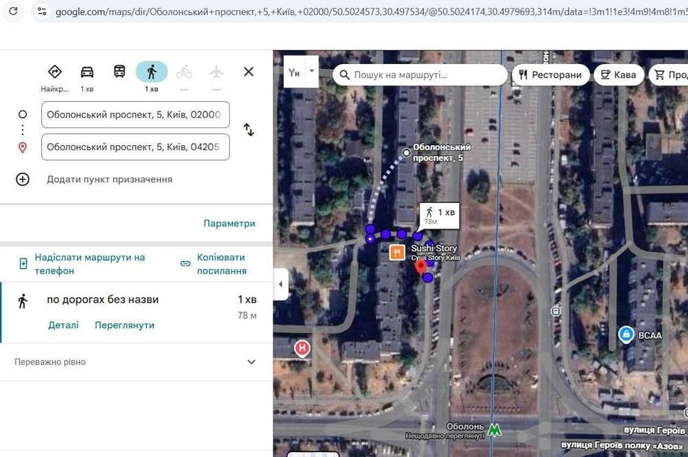Screen dimensions: 688x457
Task: Open the Параметри route options
Action: click(229, 224)
